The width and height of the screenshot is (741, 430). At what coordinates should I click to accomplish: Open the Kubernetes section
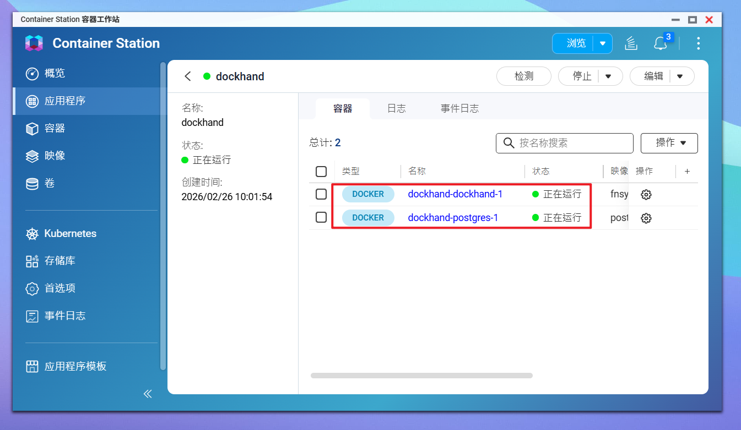pyautogui.click(x=61, y=233)
